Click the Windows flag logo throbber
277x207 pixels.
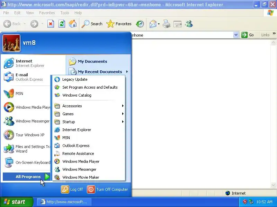click(270, 13)
